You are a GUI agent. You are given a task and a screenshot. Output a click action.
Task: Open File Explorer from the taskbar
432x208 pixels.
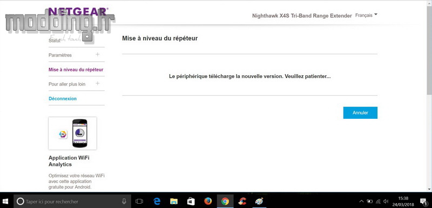tap(174, 202)
